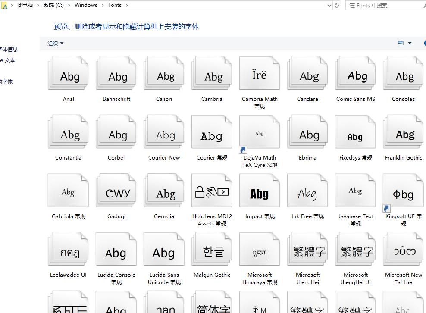Select the HoloLens MDL2 Assets font icon

[212, 190]
